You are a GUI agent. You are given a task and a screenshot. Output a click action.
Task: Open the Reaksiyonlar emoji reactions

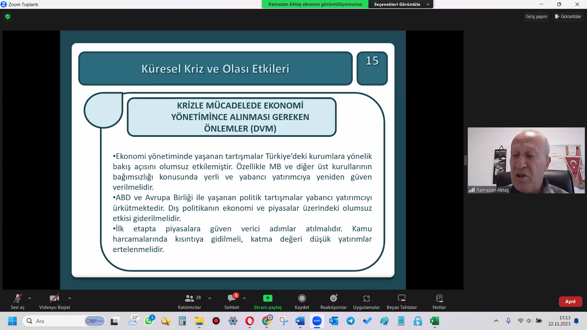[333, 301]
